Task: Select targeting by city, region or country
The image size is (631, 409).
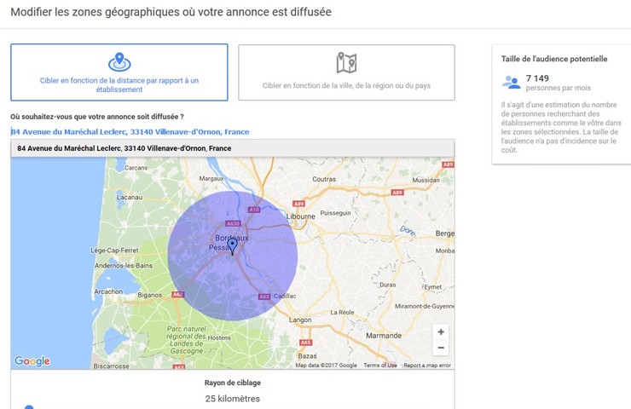Action: tap(346, 72)
